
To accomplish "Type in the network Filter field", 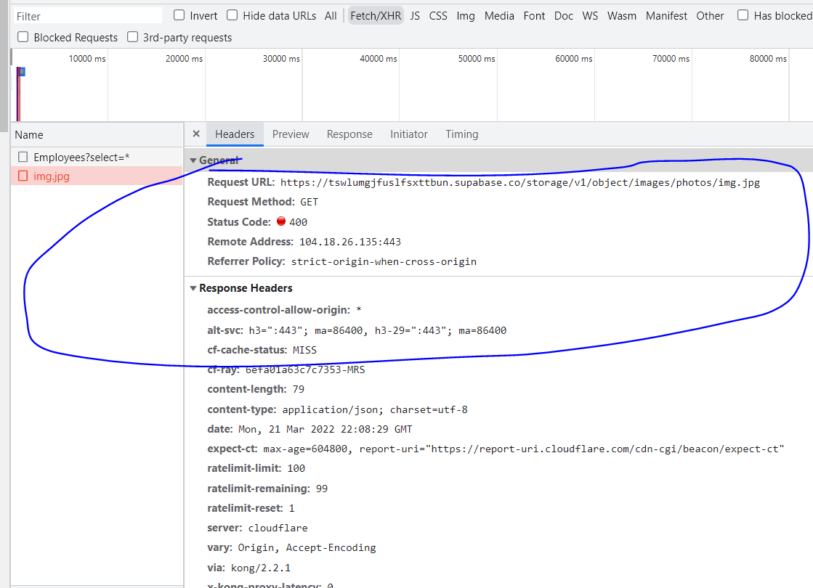I will 87,15.
